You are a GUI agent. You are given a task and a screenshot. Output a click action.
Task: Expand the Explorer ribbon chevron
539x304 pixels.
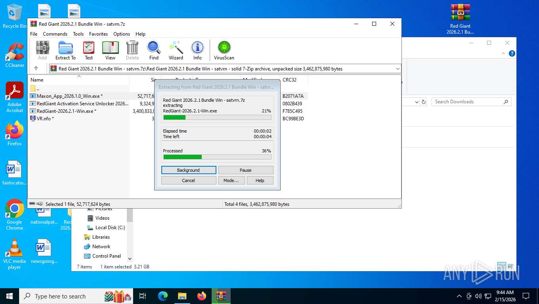tap(504, 53)
